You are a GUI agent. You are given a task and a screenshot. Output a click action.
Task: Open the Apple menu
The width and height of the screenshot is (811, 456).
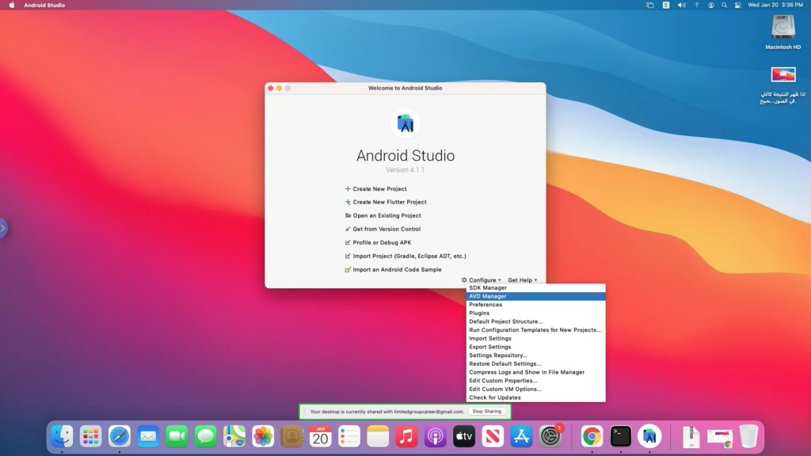tap(12, 6)
